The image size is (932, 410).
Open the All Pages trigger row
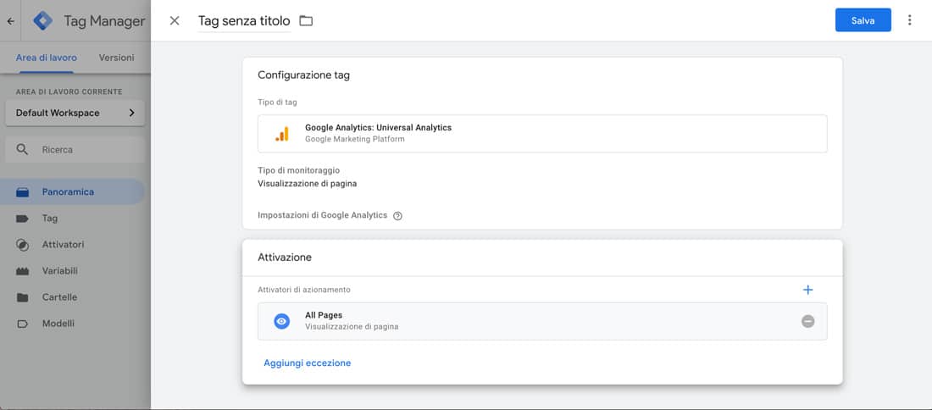click(542, 321)
